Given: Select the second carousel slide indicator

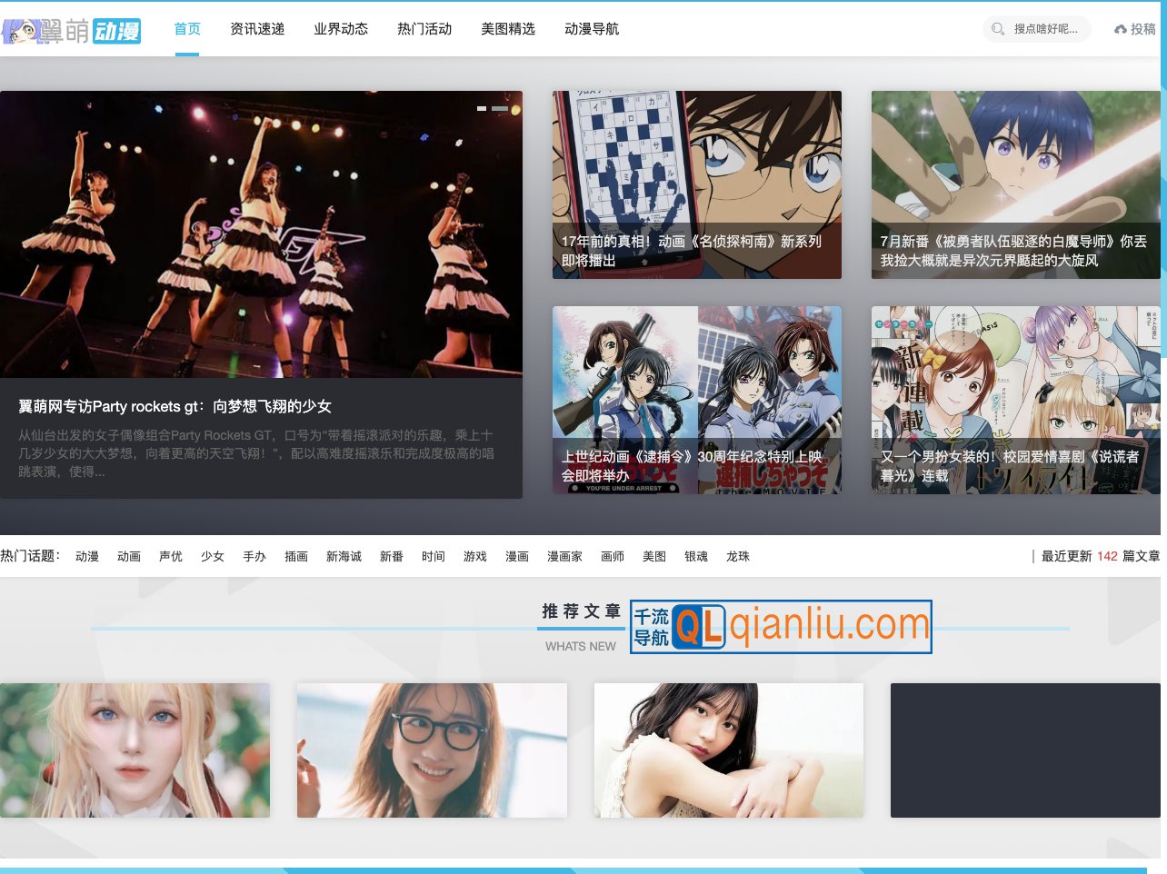Looking at the screenshot, I should click(x=500, y=108).
